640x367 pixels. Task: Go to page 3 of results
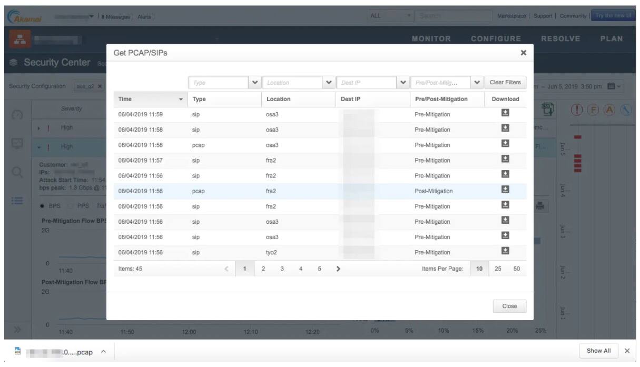tap(282, 269)
